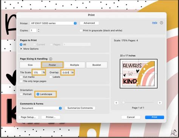Switch to the Multiple tab
This screenshot has height=138, width=179.
pyautogui.click(x=74, y=65)
